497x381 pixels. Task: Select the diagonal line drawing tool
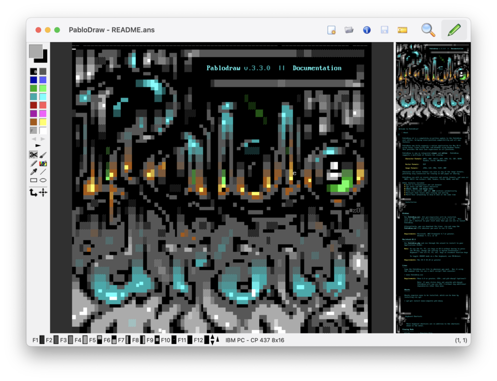point(43,172)
